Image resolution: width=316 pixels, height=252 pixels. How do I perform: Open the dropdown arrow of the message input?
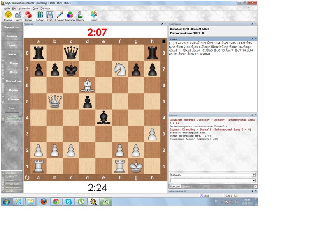(x=254, y=181)
